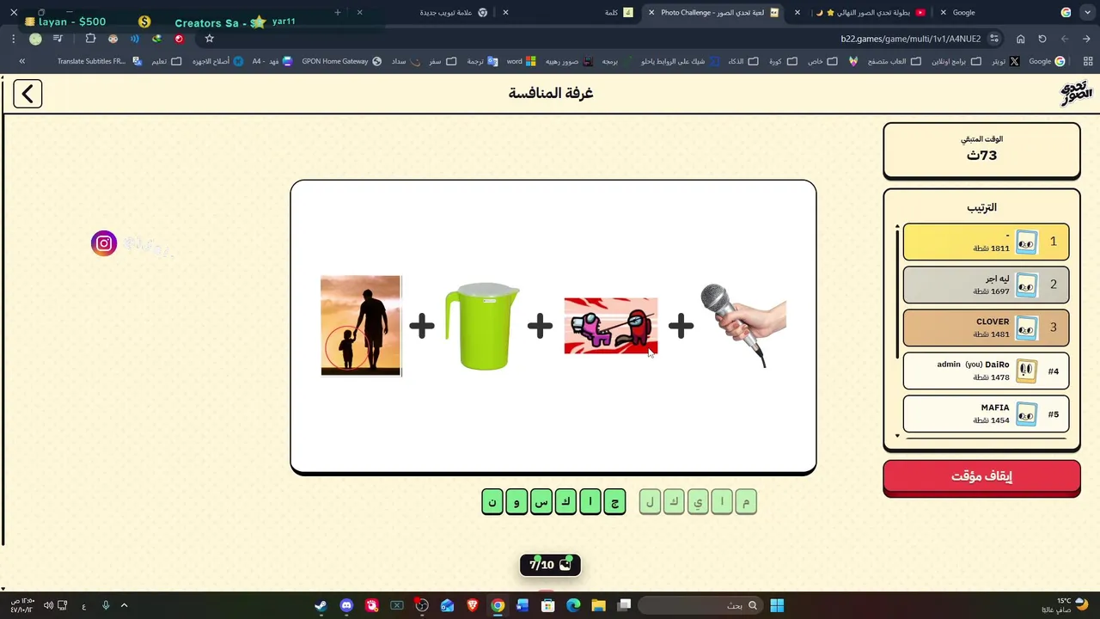The height and width of the screenshot is (619, 1100).
Task: Click the Among Us characters picture clue
Action: (x=611, y=326)
